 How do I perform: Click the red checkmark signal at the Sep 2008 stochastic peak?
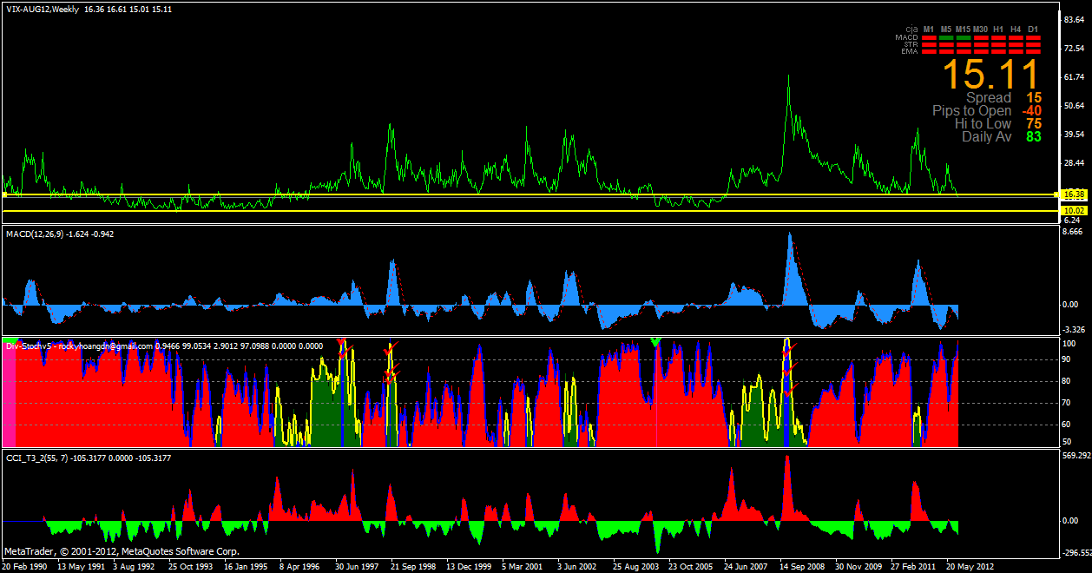tap(789, 349)
